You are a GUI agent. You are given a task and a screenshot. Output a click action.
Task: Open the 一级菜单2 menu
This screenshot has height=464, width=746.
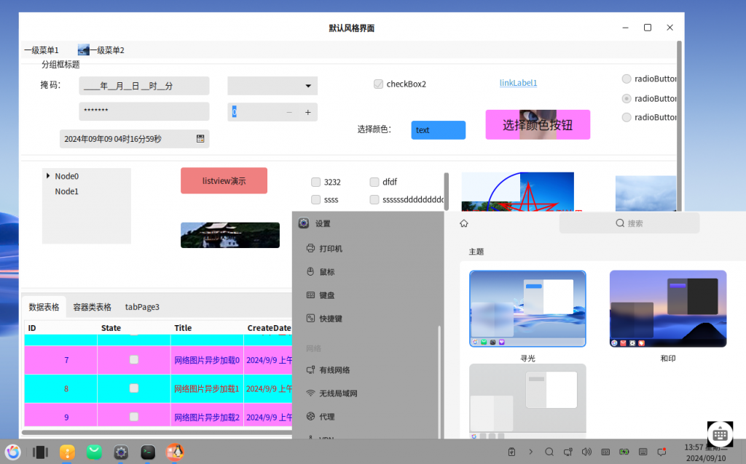tap(101, 49)
